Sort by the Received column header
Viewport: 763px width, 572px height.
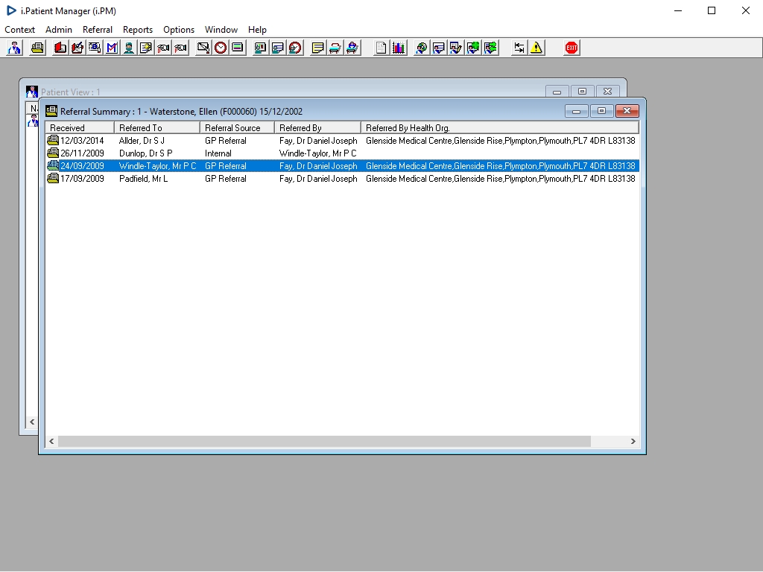click(80, 128)
